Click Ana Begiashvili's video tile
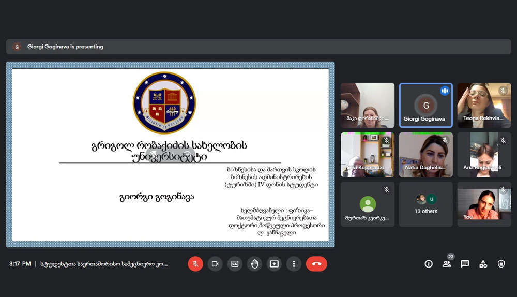The image size is (517, 297). pos(484,155)
